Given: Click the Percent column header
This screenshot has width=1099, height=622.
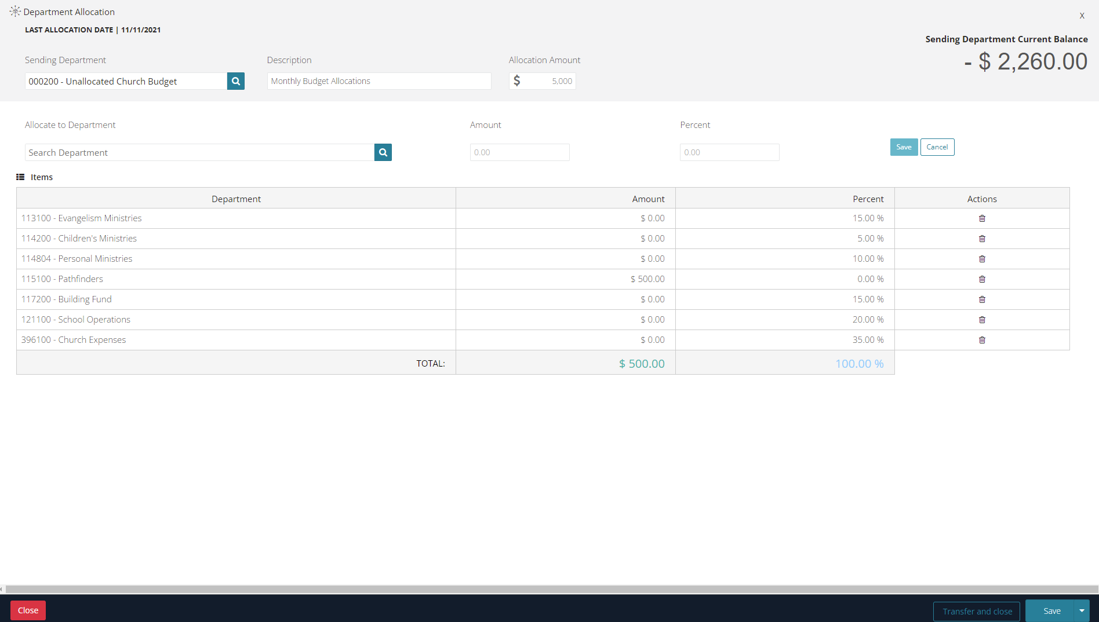Looking at the screenshot, I should 785,199.
